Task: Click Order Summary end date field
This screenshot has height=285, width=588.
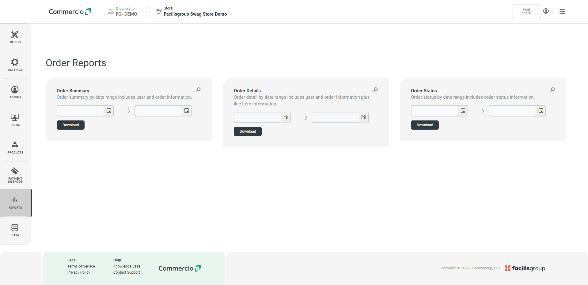Action: pyautogui.click(x=158, y=111)
